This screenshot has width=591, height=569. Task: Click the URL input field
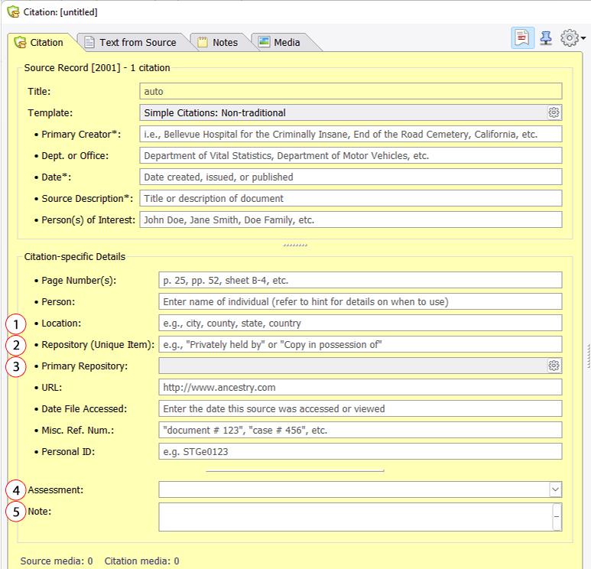[360, 387]
